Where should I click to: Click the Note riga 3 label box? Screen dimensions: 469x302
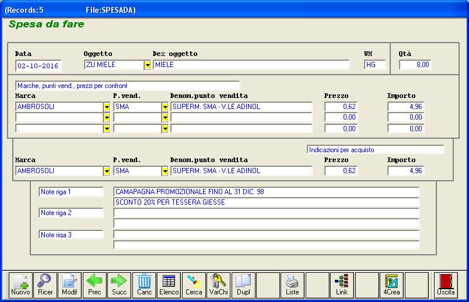point(71,235)
